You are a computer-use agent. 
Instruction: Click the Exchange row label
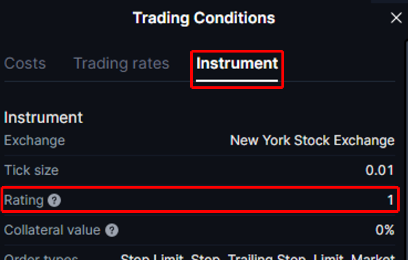(x=34, y=141)
